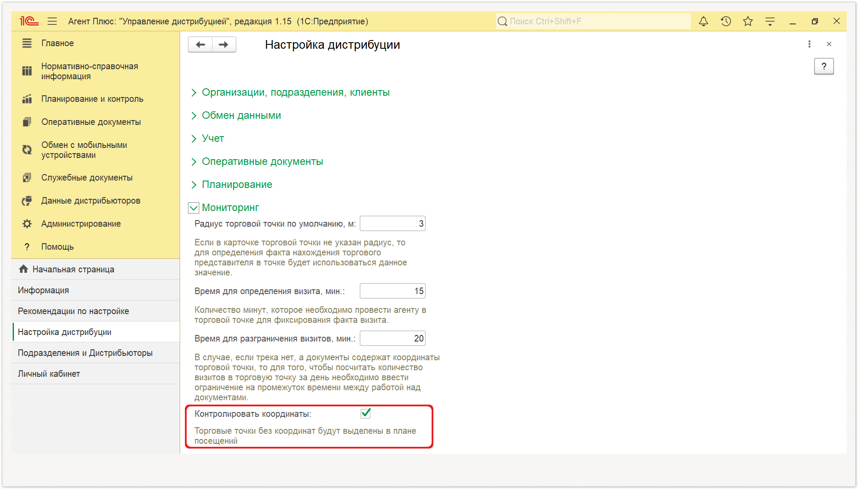Click Время для разграничения визитов field
This screenshot has height=489, width=858.
pyautogui.click(x=392, y=338)
